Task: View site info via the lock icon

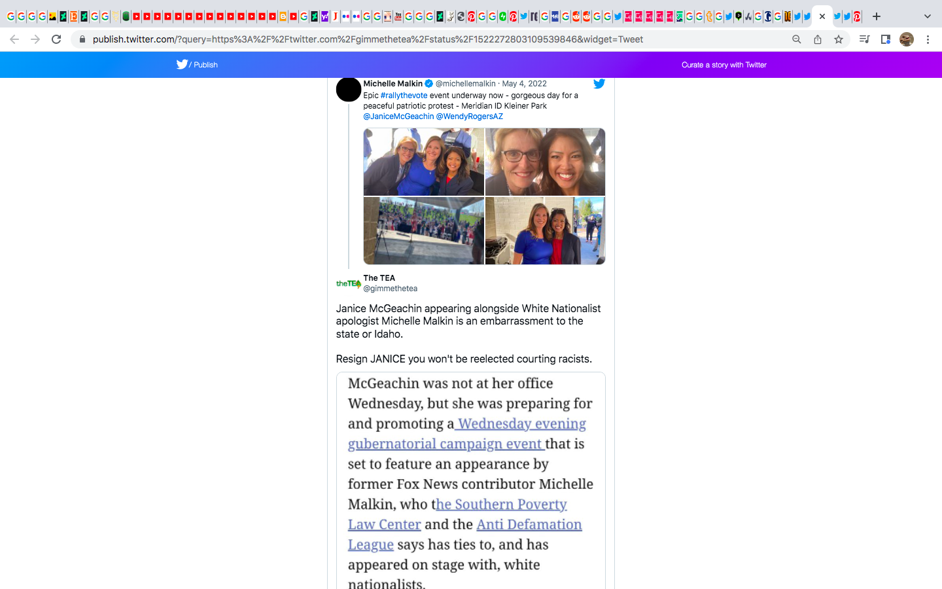Action: pyautogui.click(x=82, y=39)
